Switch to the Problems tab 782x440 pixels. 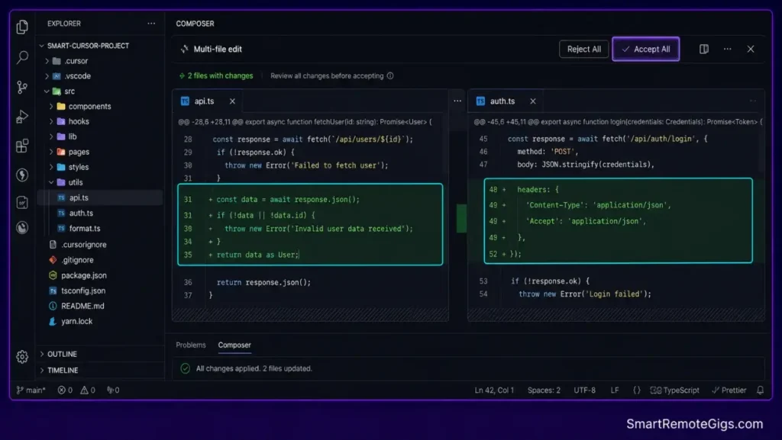[190, 345]
